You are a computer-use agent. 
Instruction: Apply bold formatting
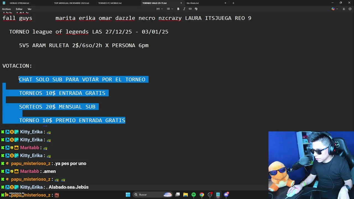(178, 9)
